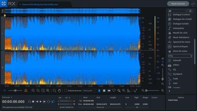Open the Repair Assistant
Screen dimensions: 197x111
178,4
